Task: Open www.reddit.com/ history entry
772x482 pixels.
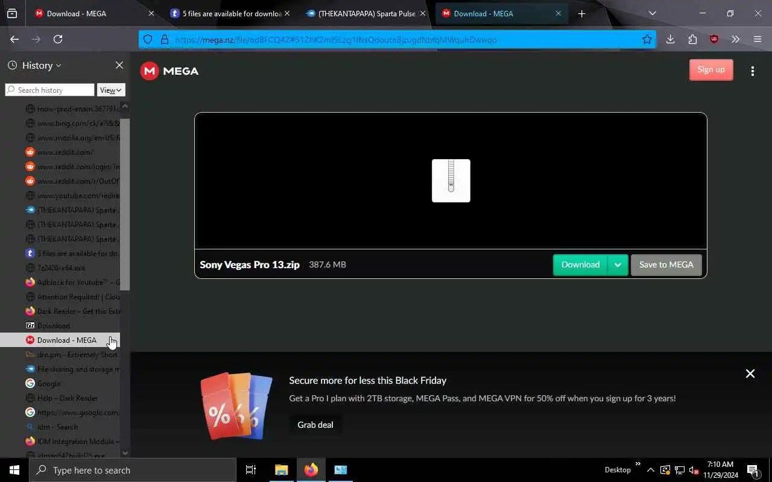Action: [60, 152]
